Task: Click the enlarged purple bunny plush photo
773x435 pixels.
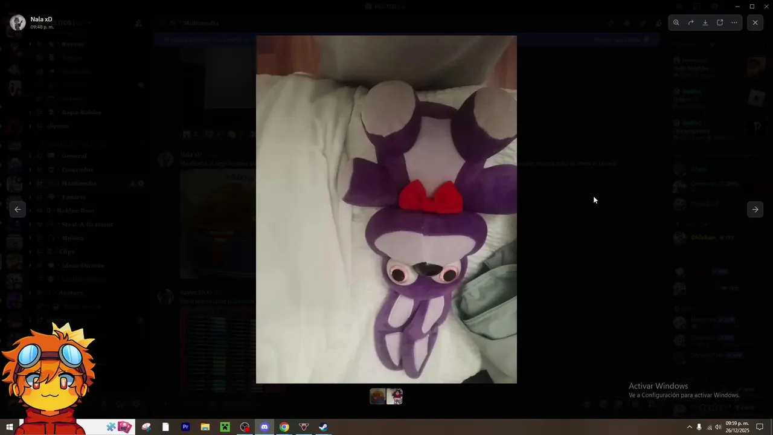Action: click(386, 209)
